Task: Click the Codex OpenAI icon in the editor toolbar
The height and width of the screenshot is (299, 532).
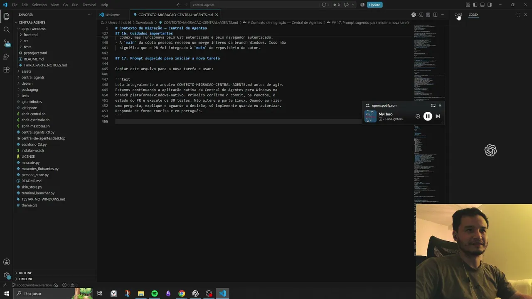Action: (414, 15)
